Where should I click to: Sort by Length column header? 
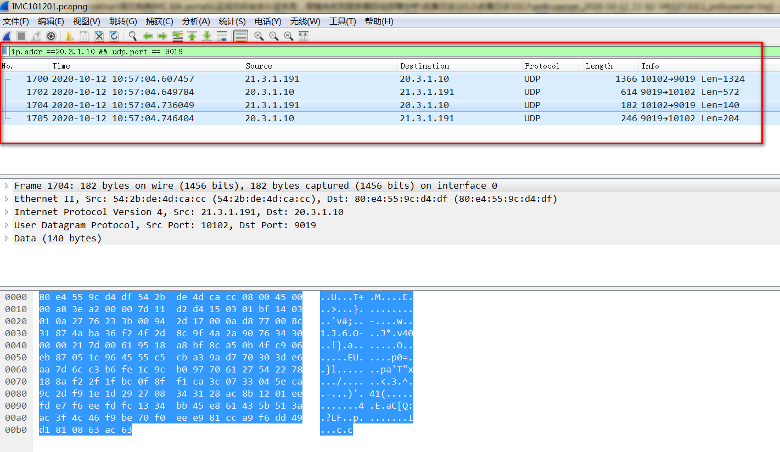coord(611,66)
